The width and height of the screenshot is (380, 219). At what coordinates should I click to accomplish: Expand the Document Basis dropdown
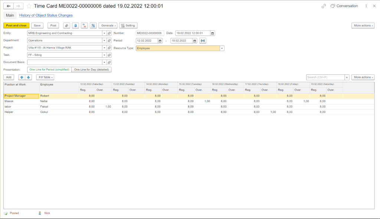104,63
